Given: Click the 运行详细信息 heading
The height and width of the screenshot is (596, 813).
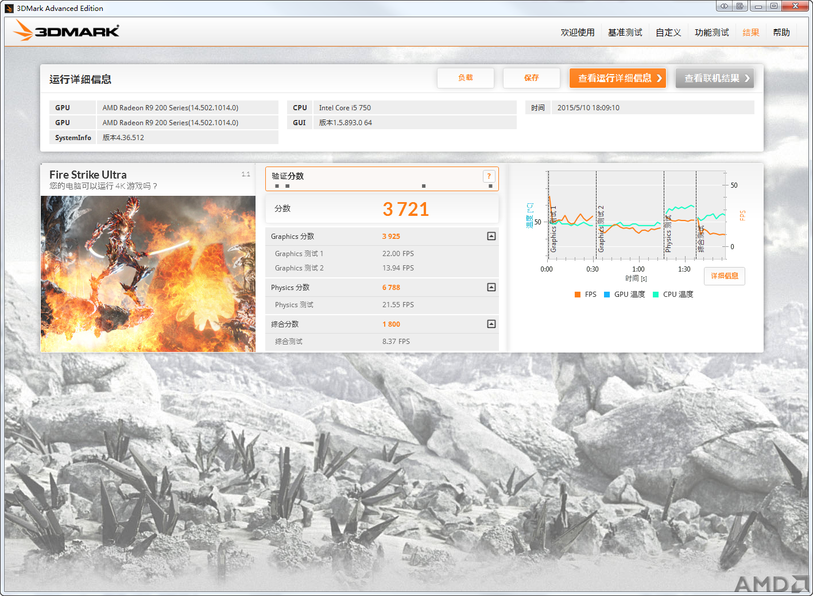Looking at the screenshot, I should point(80,79).
